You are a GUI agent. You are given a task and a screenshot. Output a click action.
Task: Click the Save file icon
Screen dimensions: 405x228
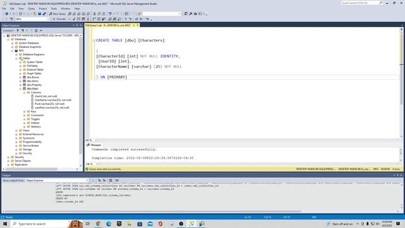(x=39, y=14)
